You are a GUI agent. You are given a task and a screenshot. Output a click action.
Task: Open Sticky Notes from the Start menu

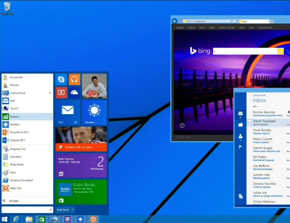click(x=27, y=165)
